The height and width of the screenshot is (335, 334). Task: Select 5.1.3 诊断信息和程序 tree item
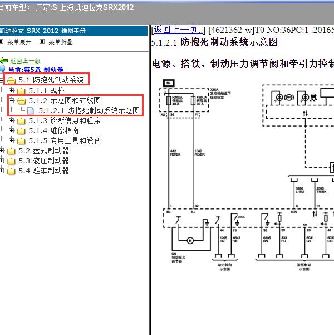pos(65,121)
